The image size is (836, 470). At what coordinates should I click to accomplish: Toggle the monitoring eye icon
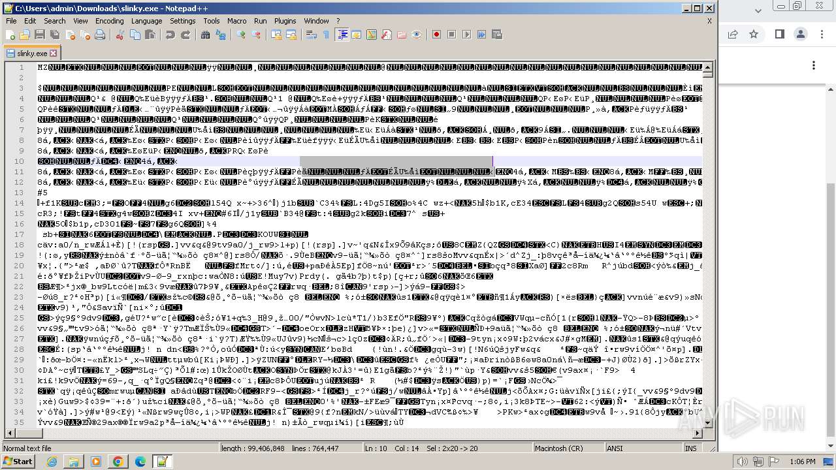click(x=417, y=35)
